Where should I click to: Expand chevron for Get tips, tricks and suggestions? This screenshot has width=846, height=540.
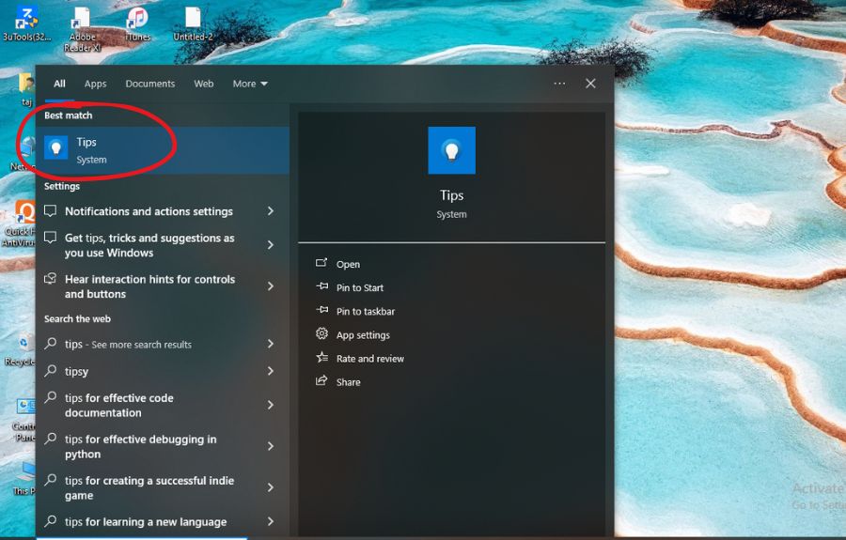click(x=271, y=245)
